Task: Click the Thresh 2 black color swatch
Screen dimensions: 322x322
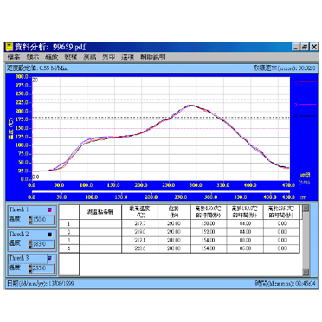Action: point(49,235)
